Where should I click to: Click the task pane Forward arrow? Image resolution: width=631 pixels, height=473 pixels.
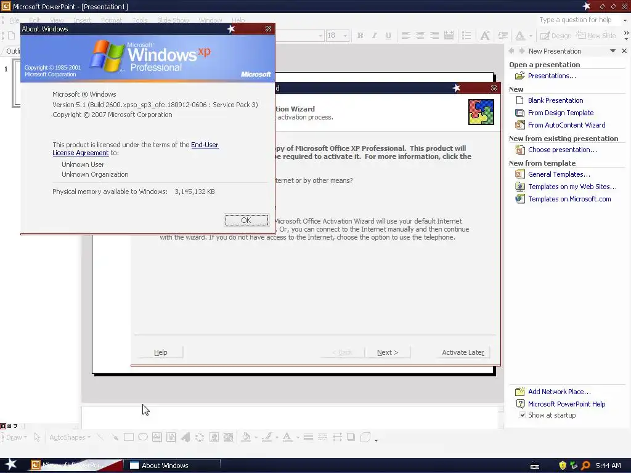[x=521, y=51]
